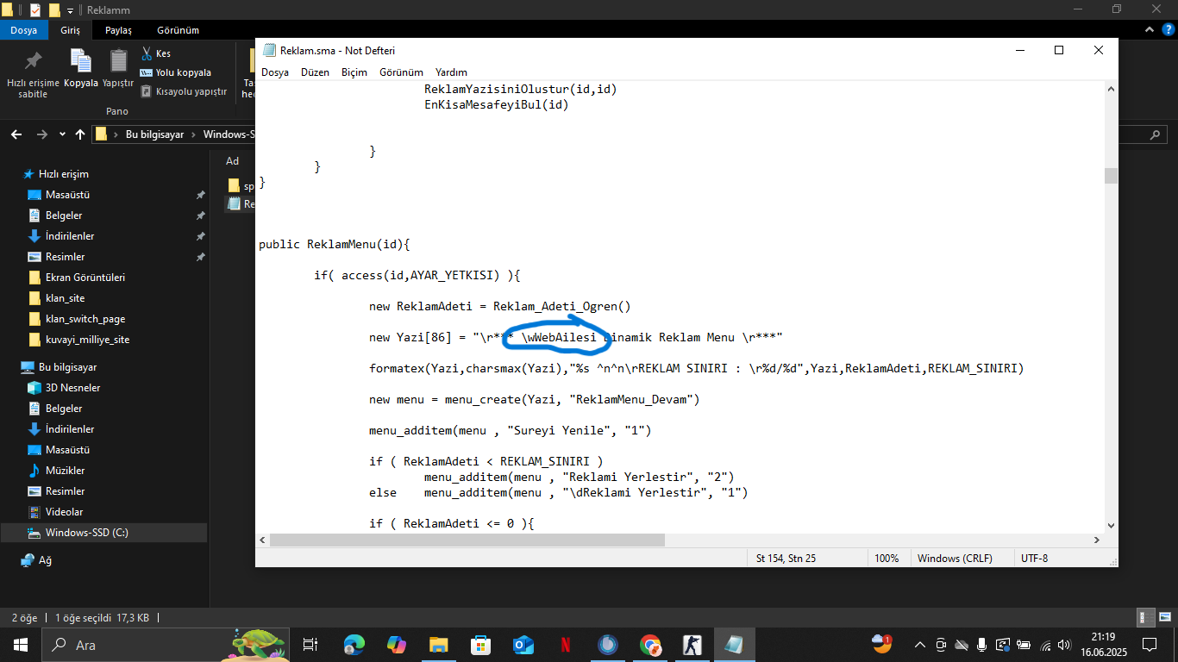Open Notepad's Düzen menu
The image size is (1178, 662).
(315, 72)
